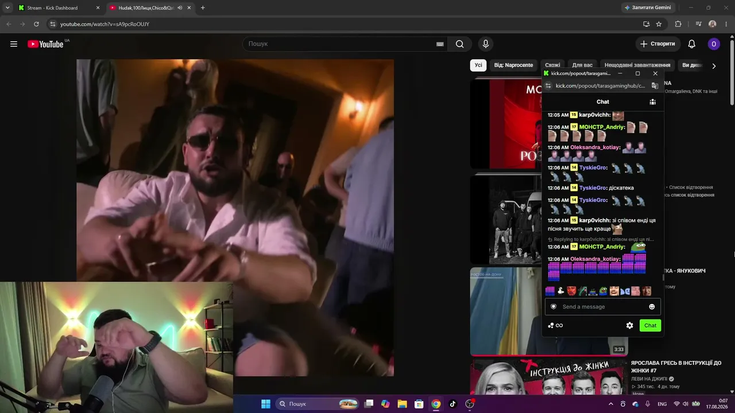Viewport: 735px width, 413px height.
Task: Click the YouTube address bar URL
Action: (105, 24)
